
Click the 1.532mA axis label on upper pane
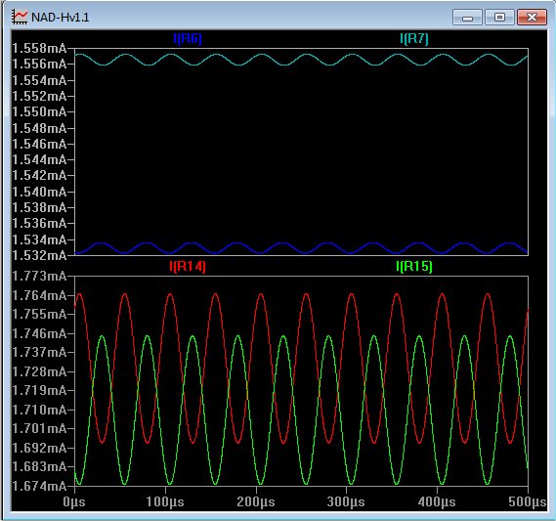(x=39, y=255)
